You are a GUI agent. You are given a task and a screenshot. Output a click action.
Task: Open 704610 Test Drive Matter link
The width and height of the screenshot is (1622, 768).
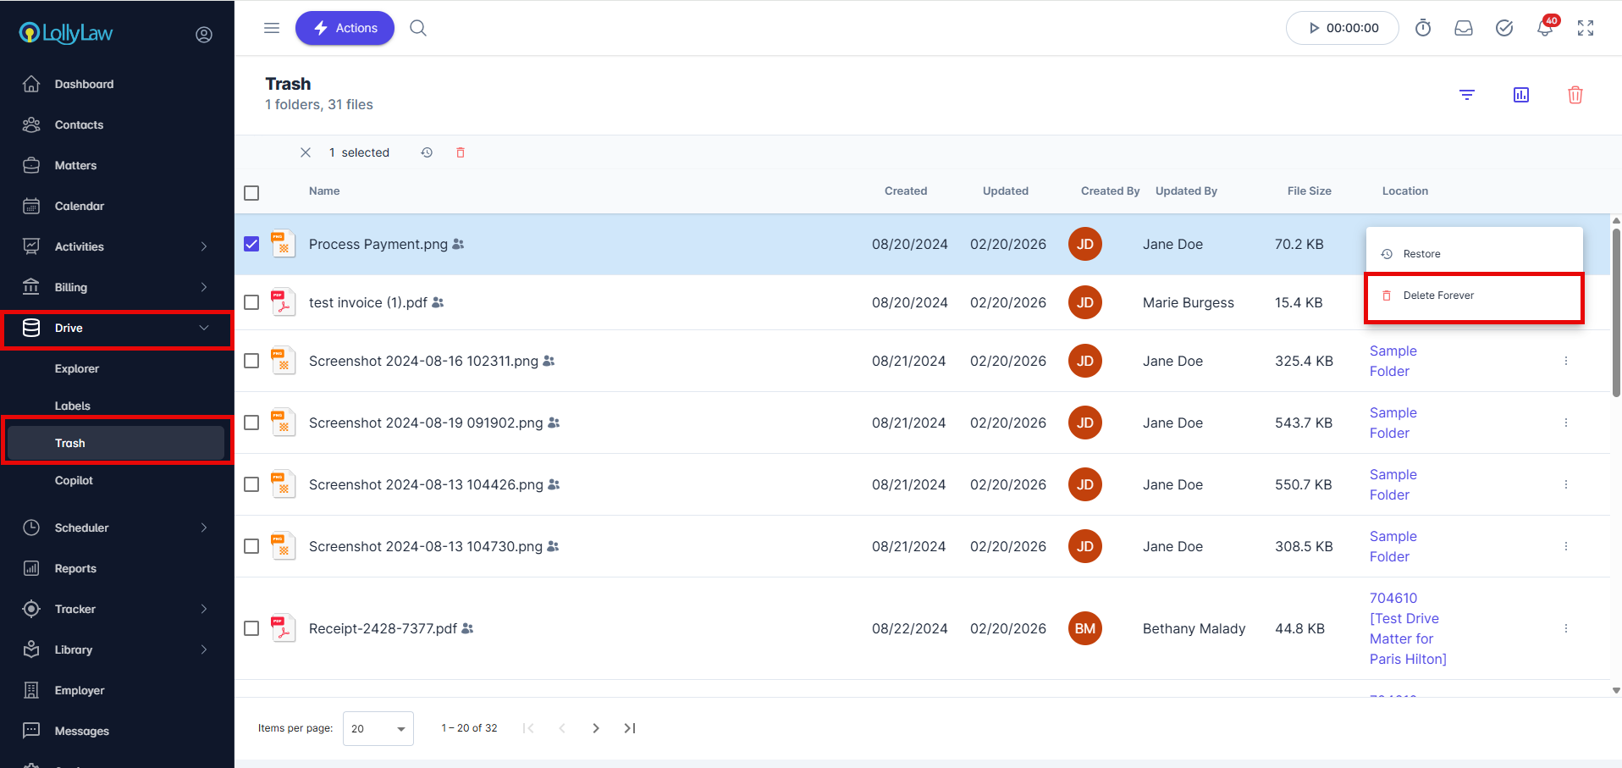coord(1408,628)
